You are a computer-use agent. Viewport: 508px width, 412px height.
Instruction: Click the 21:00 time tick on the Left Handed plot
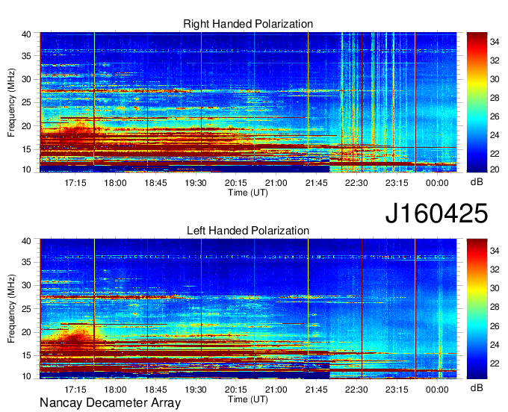(x=276, y=390)
